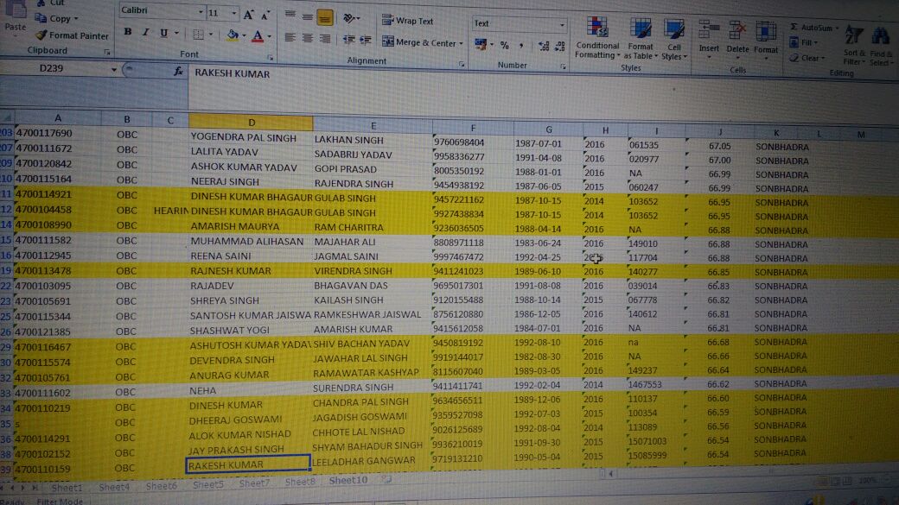Decrease font size with Shrink Font

pos(265,15)
